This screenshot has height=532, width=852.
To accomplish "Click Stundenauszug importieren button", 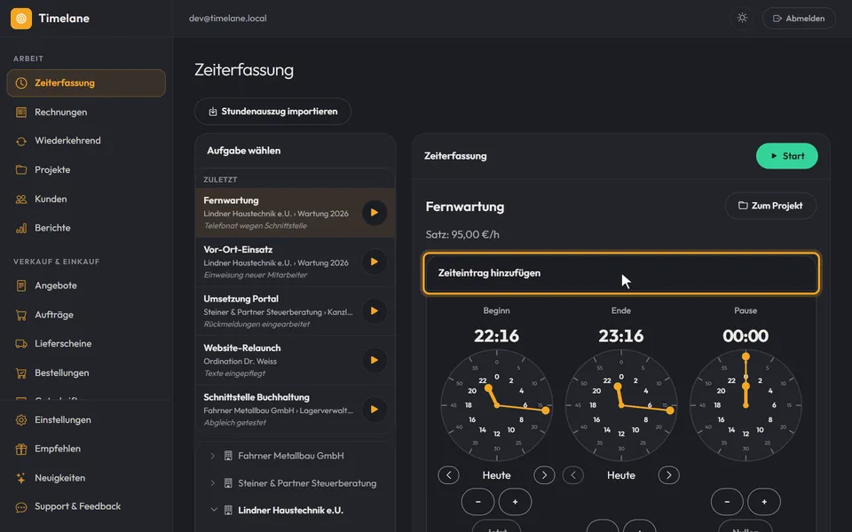I will coord(272,112).
